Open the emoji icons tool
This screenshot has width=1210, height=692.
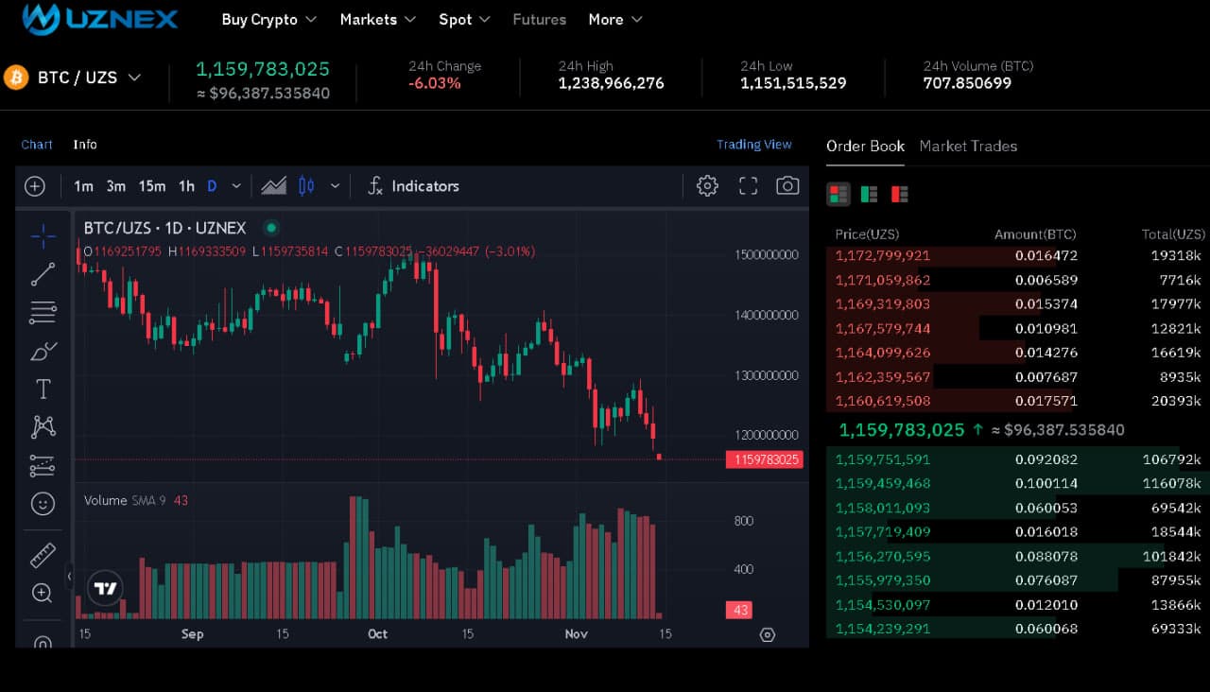point(43,504)
